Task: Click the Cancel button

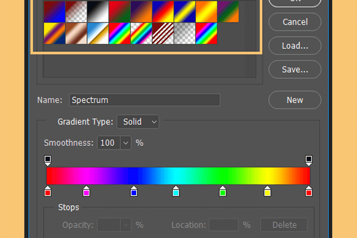Action: point(295,22)
